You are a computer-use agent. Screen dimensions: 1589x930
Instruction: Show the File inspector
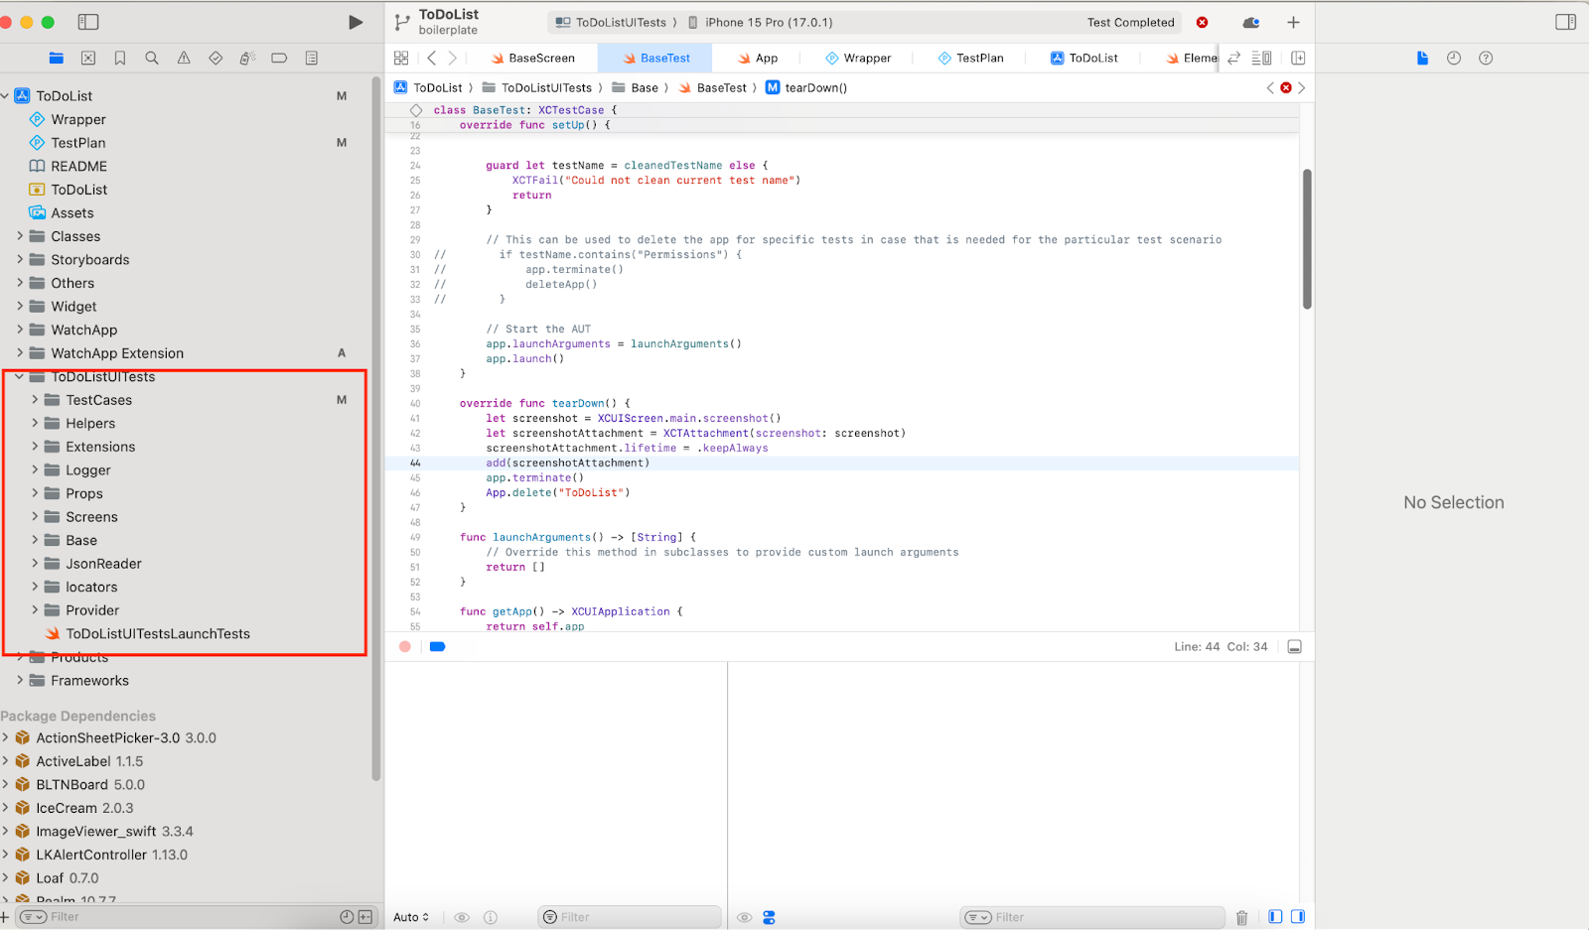pos(1422,59)
